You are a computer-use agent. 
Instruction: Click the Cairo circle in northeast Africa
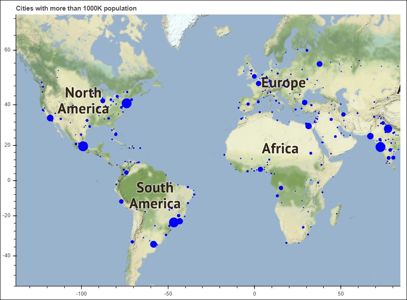tap(308, 126)
